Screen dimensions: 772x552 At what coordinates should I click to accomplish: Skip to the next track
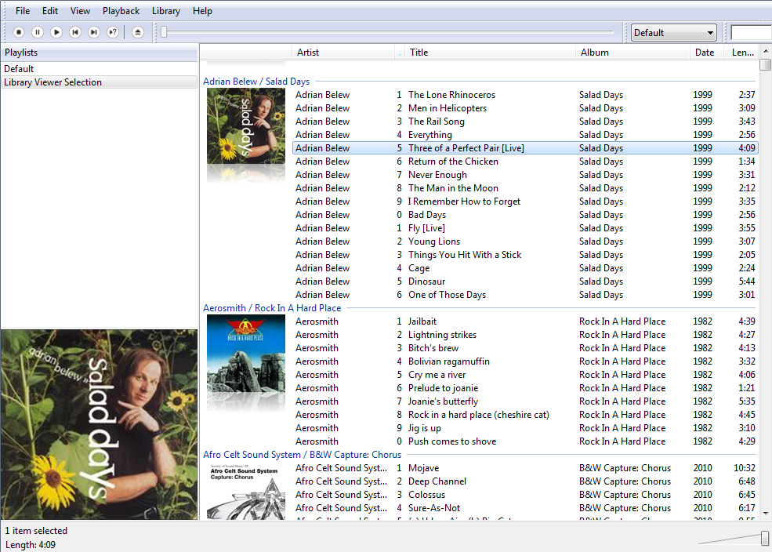click(x=94, y=32)
